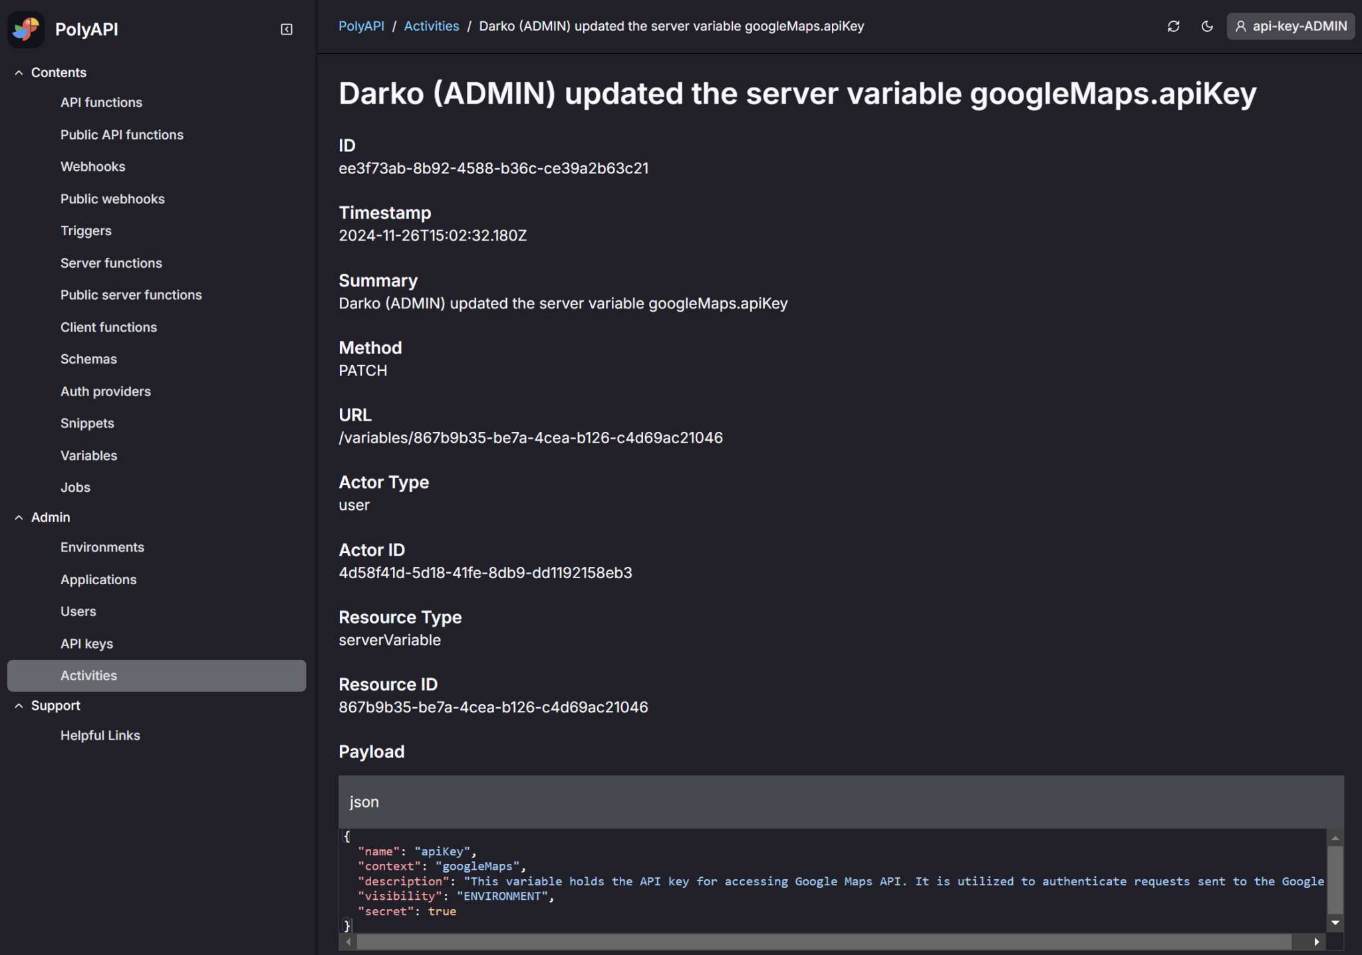Image resolution: width=1362 pixels, height=955 pixels.
Task: Open Auth providers
Action: tap(105, 391)
